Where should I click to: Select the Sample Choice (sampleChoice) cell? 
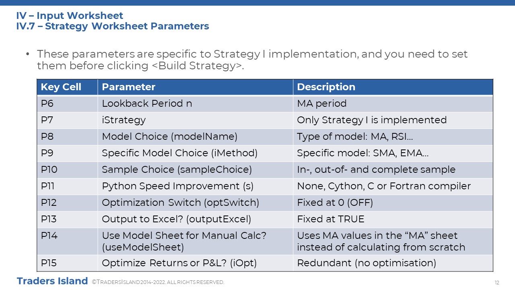pos(195,170)
